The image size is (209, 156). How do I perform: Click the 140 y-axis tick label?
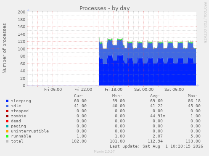(21, 34)
